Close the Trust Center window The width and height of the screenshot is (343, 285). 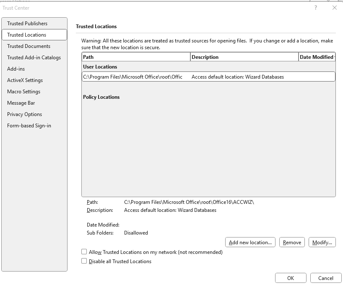tap(335, 8)
